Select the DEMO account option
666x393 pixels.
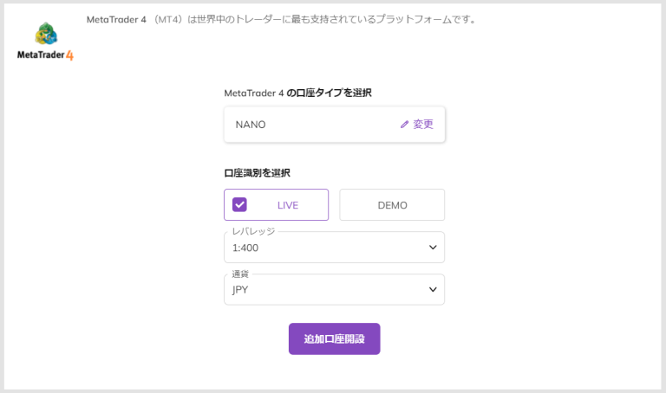[x=392, y=205]
